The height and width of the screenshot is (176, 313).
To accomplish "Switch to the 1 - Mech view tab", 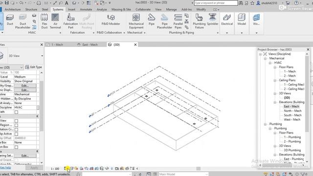I will tap(57, 44).
